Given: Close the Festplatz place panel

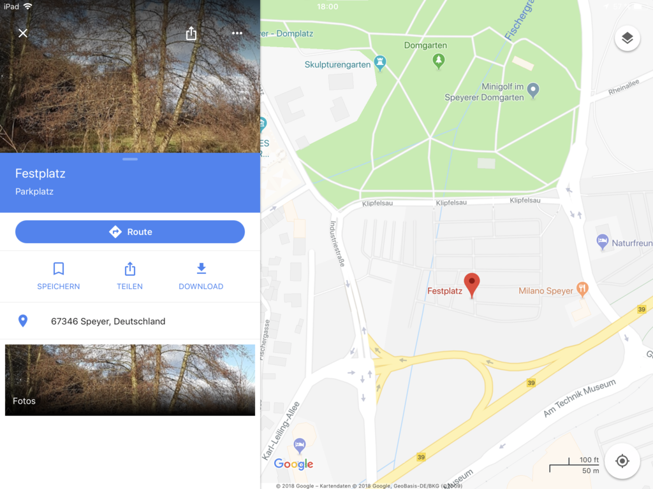Looking at the screenshot, I should point(23,33).
